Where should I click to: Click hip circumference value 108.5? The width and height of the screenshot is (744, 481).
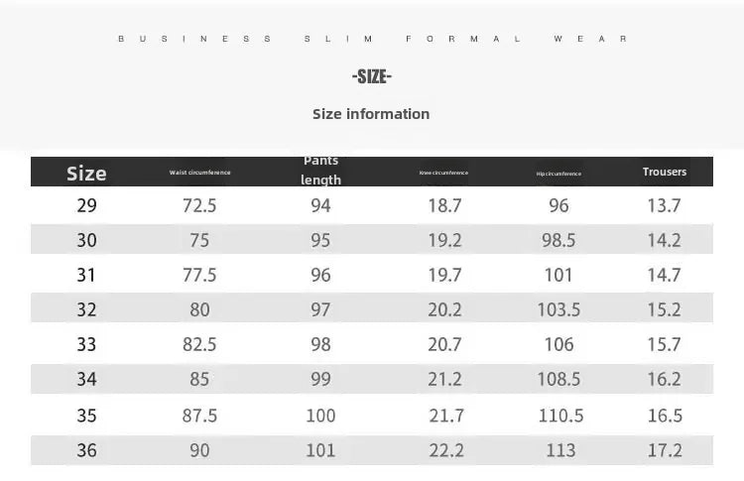point(558,379)
